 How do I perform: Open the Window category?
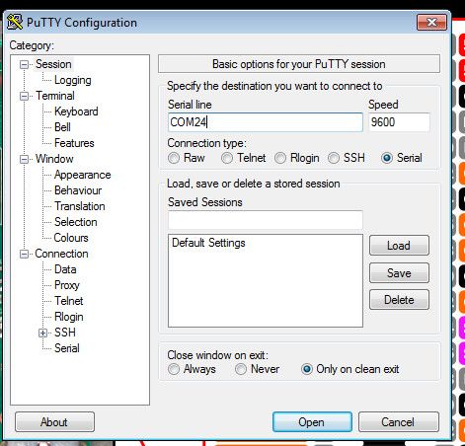point(54,159)
